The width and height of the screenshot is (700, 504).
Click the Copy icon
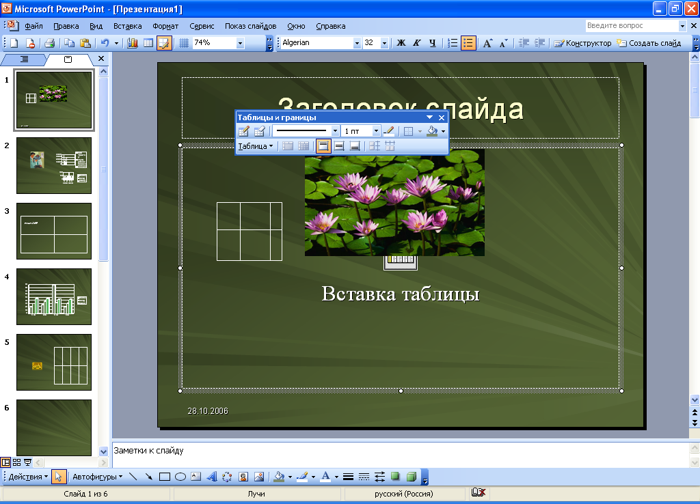[69, 43]
